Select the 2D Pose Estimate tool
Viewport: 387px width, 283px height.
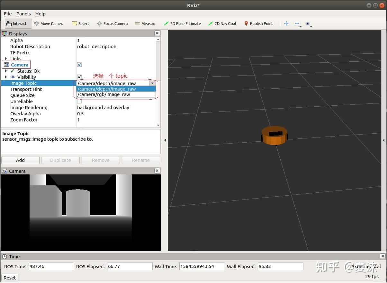tap(182, 23)
